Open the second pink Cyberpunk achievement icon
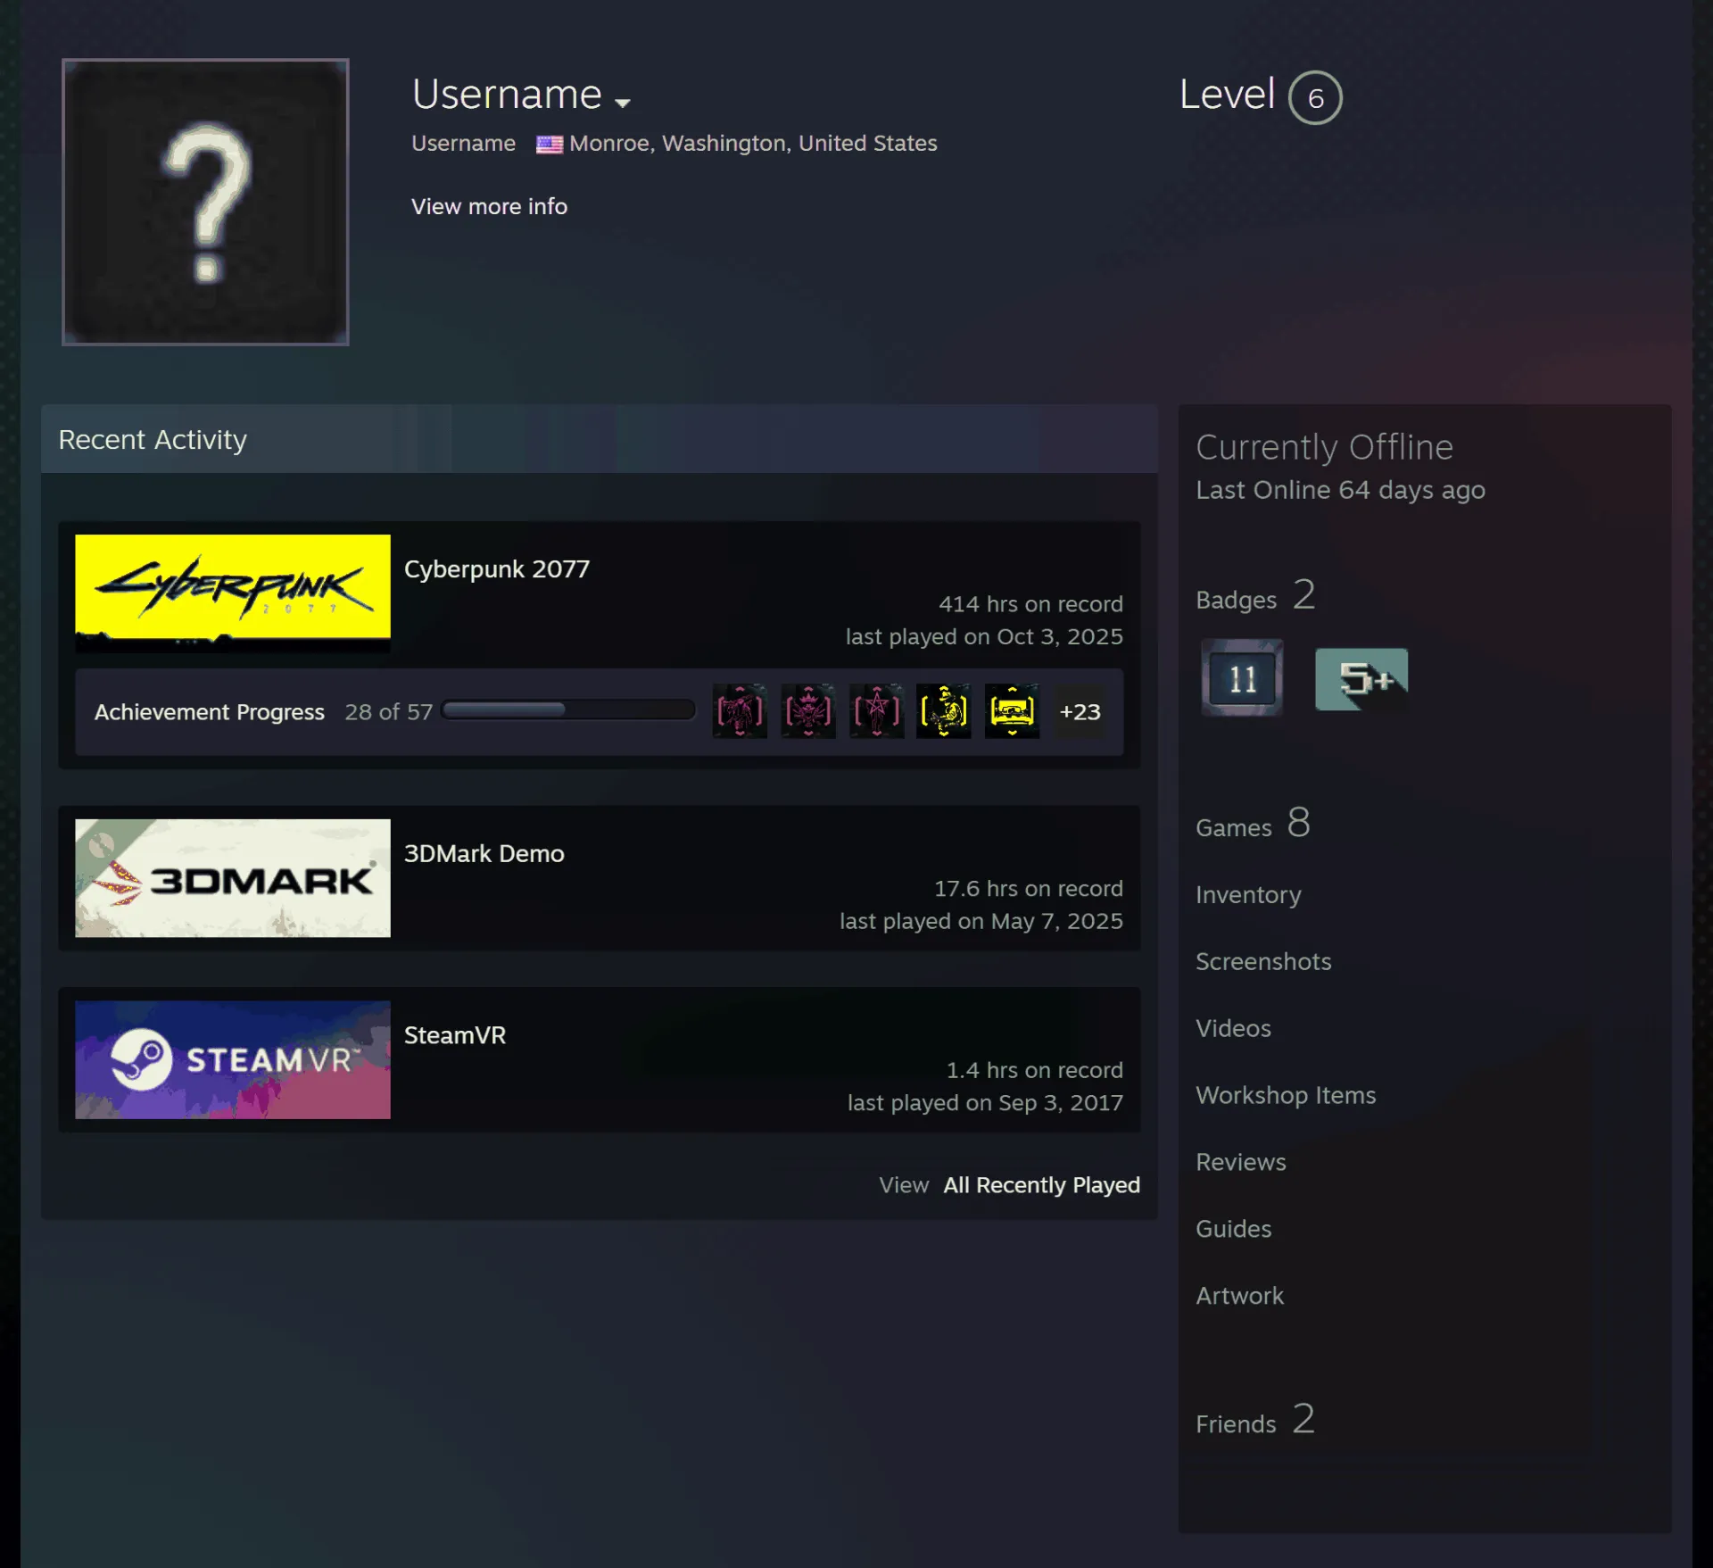Viewport: 1713px width, 1568px height. (808, 711)
